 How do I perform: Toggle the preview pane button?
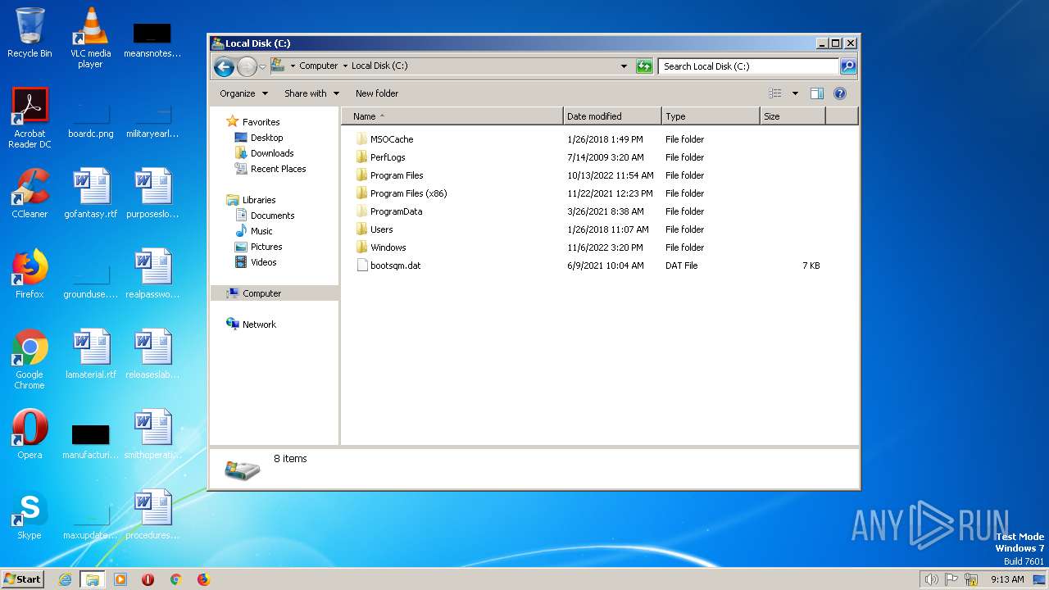tap(816, 93)
